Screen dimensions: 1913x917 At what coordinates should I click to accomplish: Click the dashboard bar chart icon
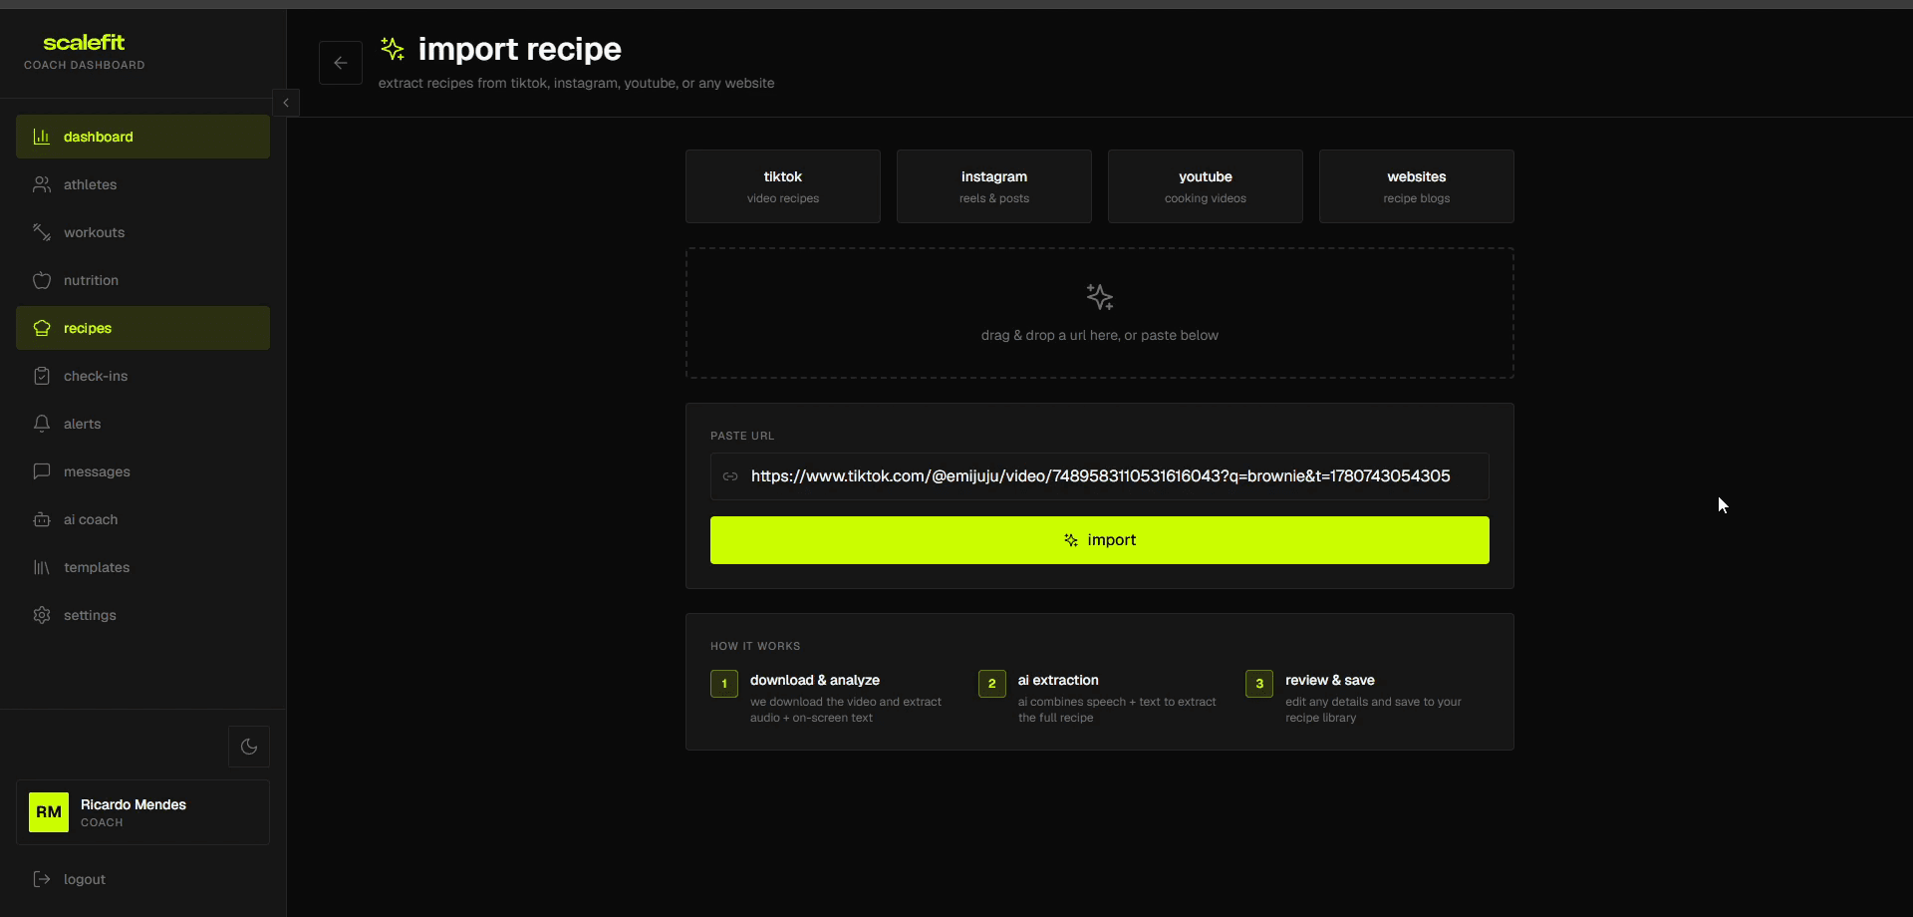(x=42, y=137)
